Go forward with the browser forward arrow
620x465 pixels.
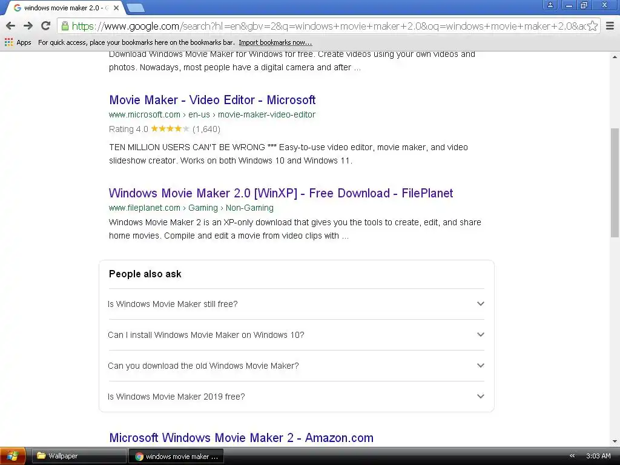click(x=28, y=26)
